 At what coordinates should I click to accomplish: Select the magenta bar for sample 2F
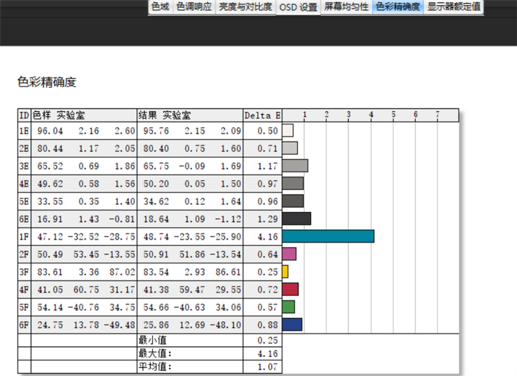(290, 253)
